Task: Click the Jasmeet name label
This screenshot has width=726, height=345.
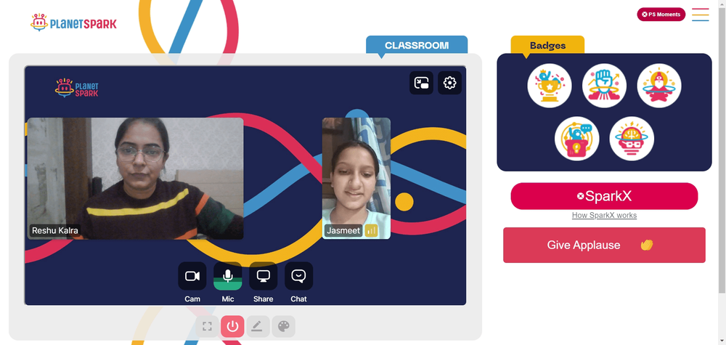Action: [x=343, y=231]
